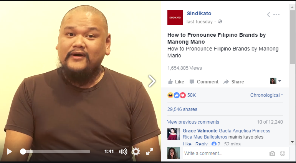Image resolution: width=296 pixels, height=163 pixels.
Task: Click the post options three-dots menu
Action: tap(276, 15)
